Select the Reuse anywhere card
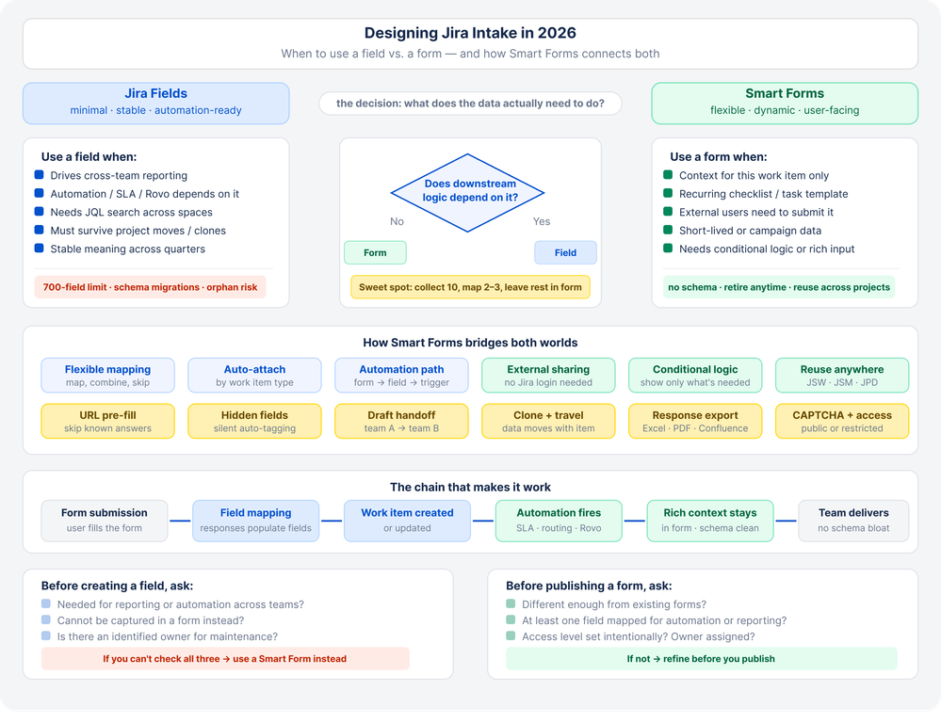 click(x=842, y=376)
